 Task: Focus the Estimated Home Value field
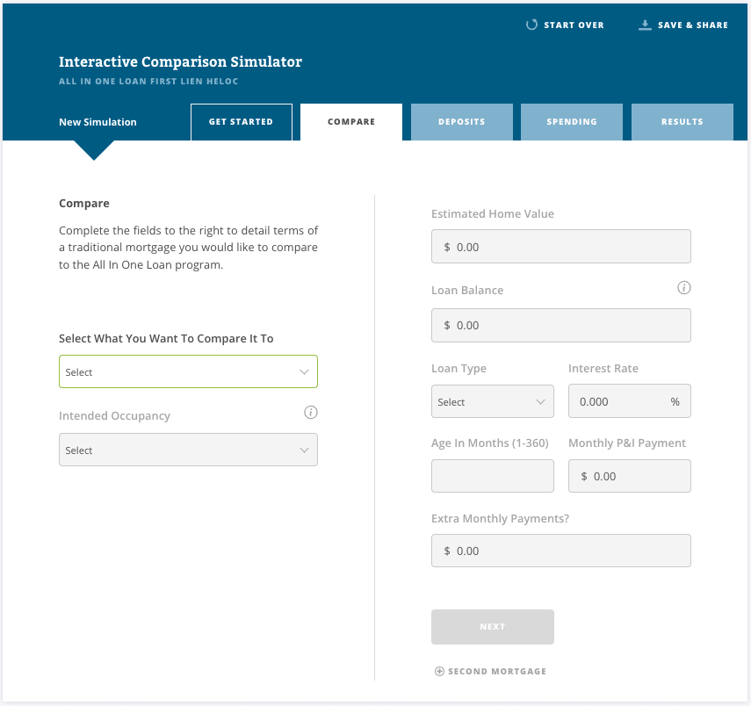561,247
